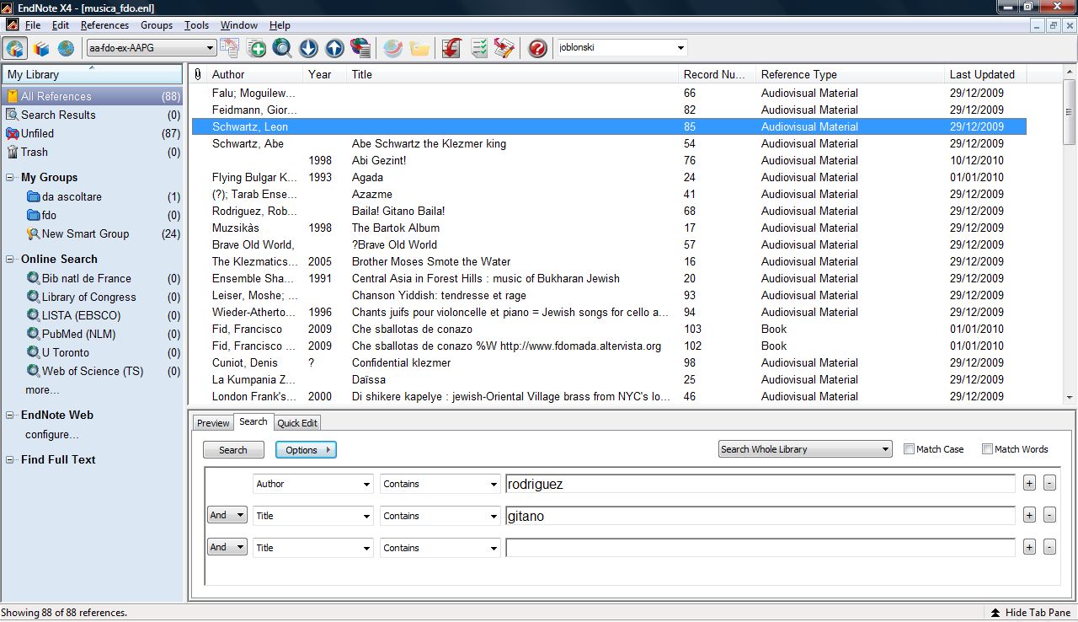Enable the Match Words checkbox
The image size is (1078, 622).
(987, 449)
